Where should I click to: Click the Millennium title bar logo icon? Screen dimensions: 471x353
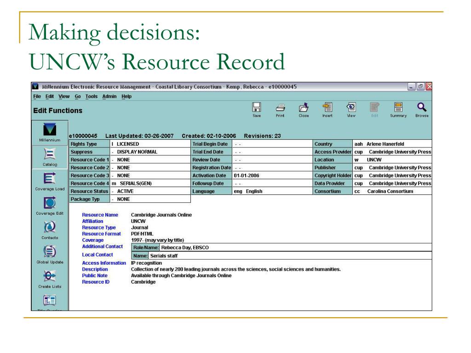pyautogui.click(x=35, y=86)
